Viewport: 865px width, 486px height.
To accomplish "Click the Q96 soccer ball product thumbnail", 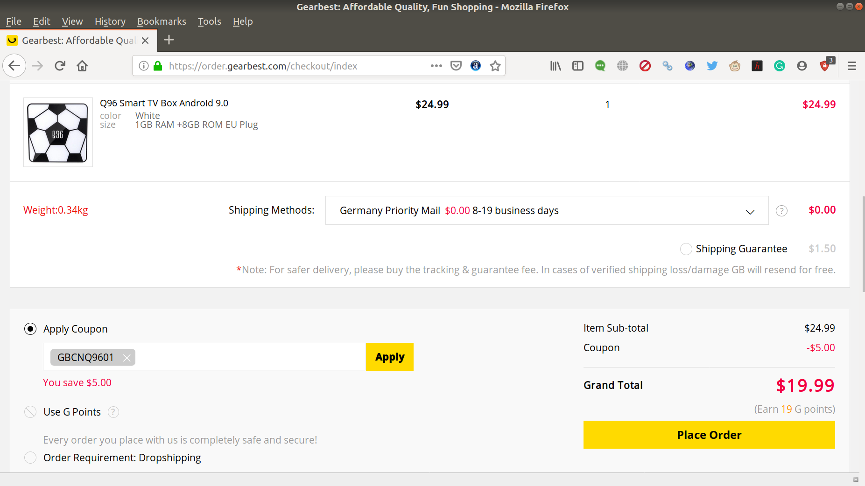I will [x=58, y=132].
